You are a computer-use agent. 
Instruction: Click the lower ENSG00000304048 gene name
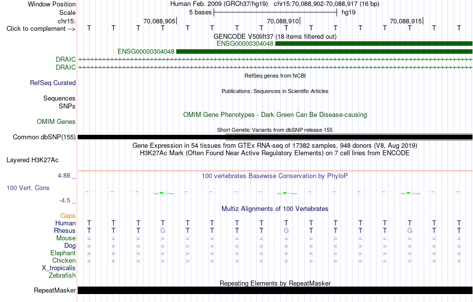(x=146, y=52)
